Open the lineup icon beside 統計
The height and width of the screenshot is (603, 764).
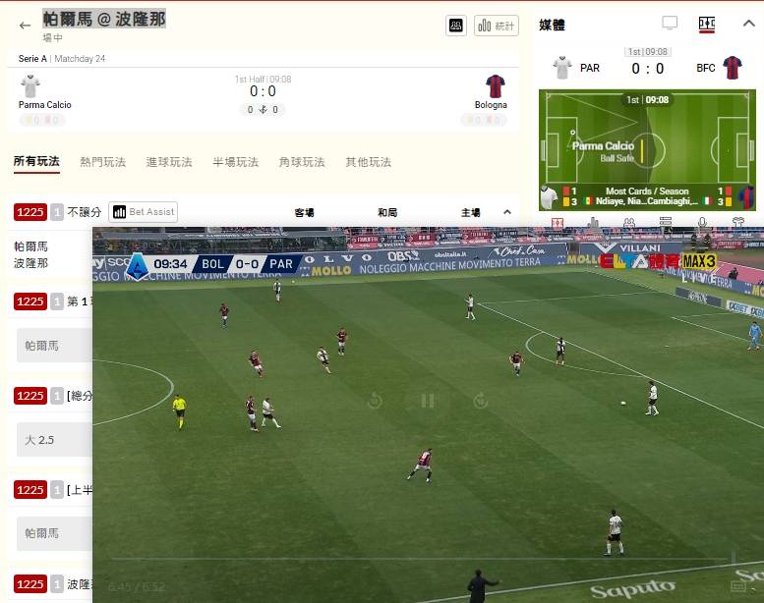click(456, 26)
